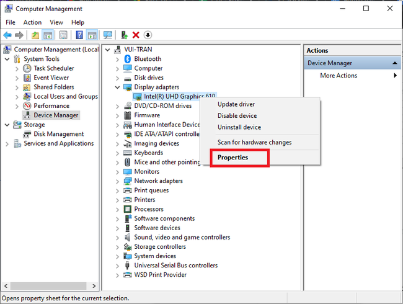Expand Services and Applications node
The width and height of the screenshot is (403, 304).
click(x=7, y=144)
